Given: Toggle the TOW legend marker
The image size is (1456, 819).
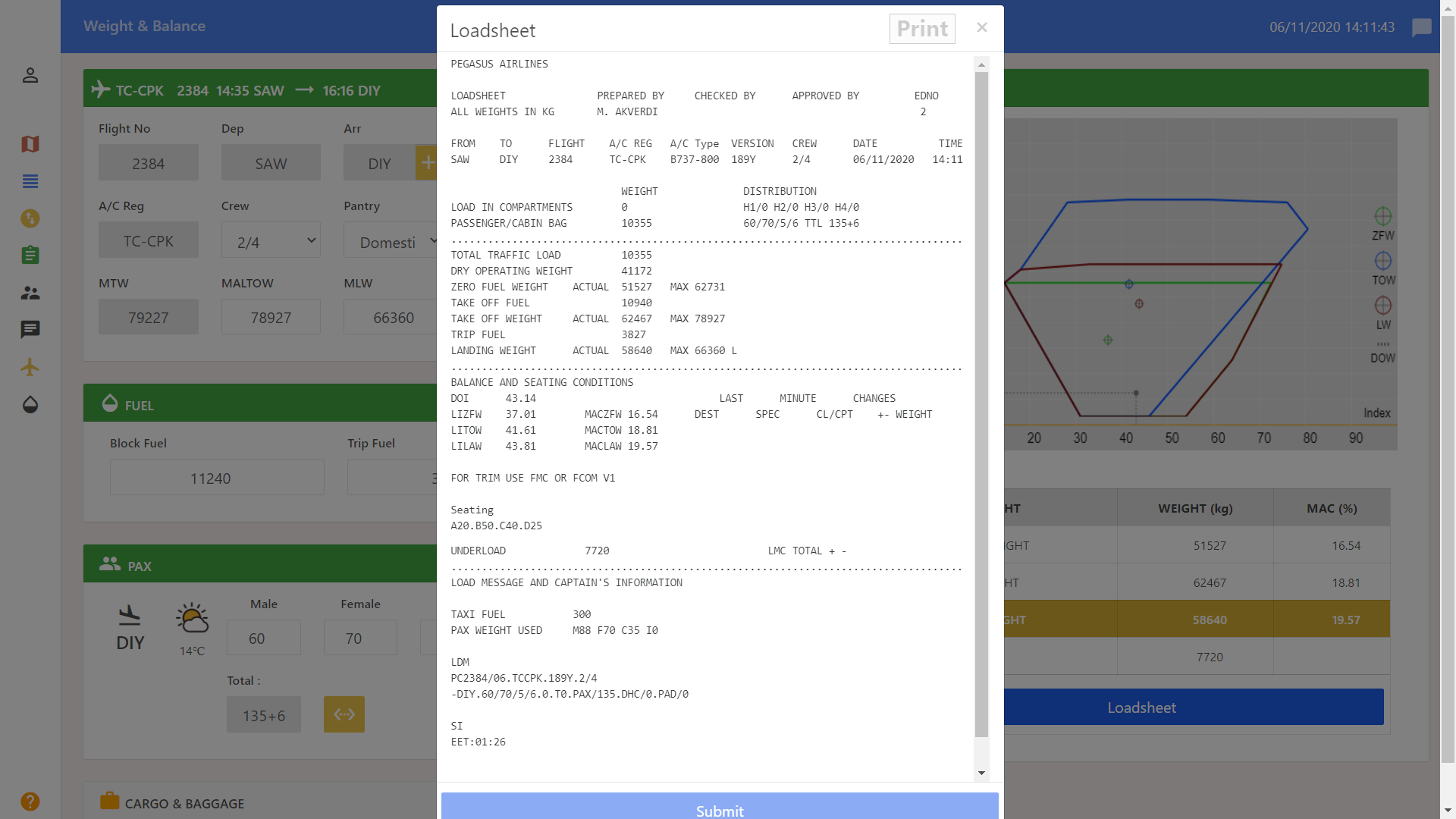Looking at the screenshot, I should (x=1383, y=261).
